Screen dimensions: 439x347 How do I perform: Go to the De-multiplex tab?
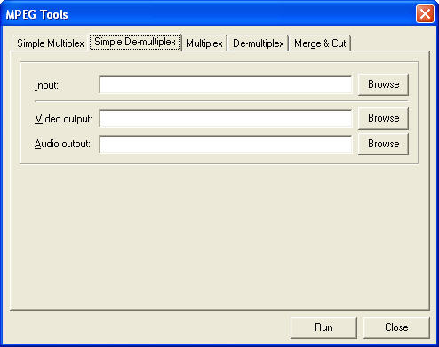point(259,43)
